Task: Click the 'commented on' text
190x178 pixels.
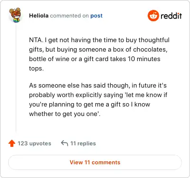Action: click(69, 16)
